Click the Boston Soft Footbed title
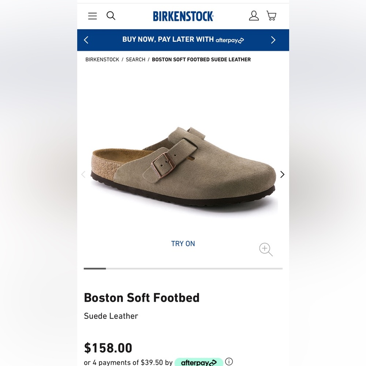The width and height of the screenshot is (366, 366). click(142, 298)
